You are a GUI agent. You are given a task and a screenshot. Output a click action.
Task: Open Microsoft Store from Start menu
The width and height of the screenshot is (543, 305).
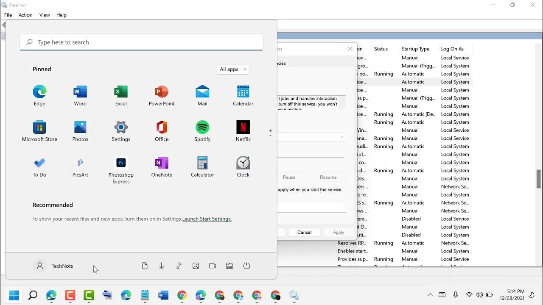coord(39,131)
